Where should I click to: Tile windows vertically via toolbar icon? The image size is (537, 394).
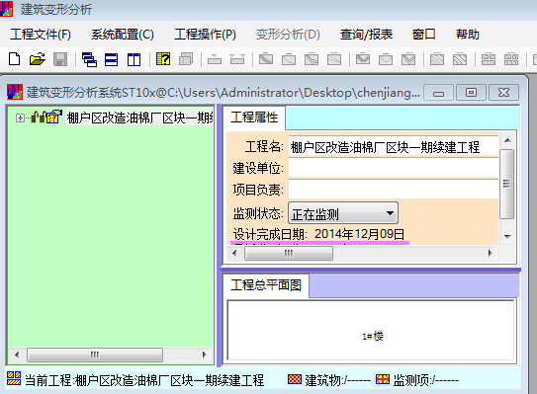click(x=134, y=59)
